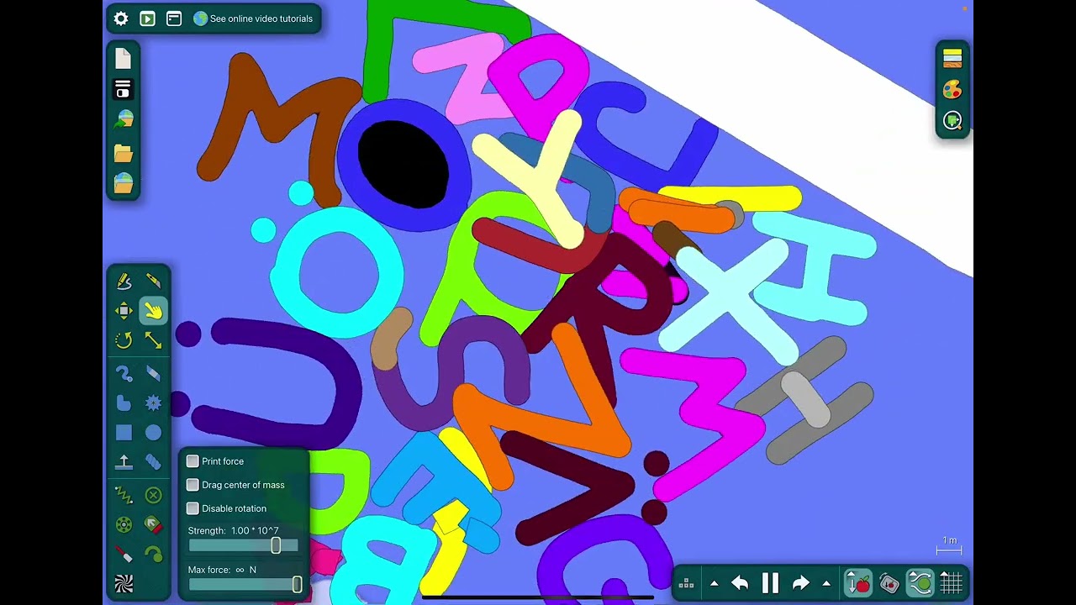Open the blocks layout icon in bottom bar
Screen dimensions: 1076x605
(x=686, y=583)
